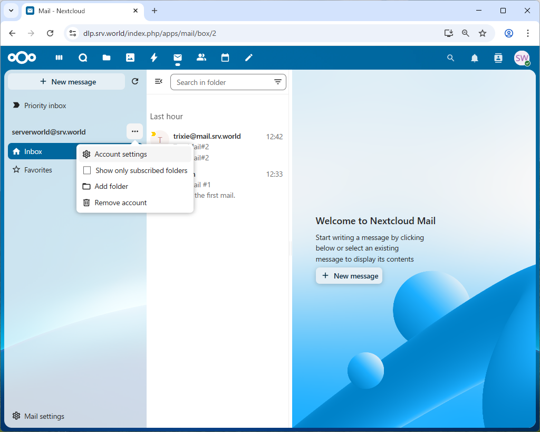Enable Show only subscribed folders checkbox

(88, 170)
